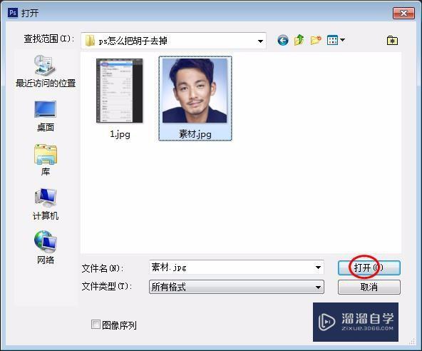Click the 打开 button
Viewport: 422px width, 351px height.
[x=369, y=268]
